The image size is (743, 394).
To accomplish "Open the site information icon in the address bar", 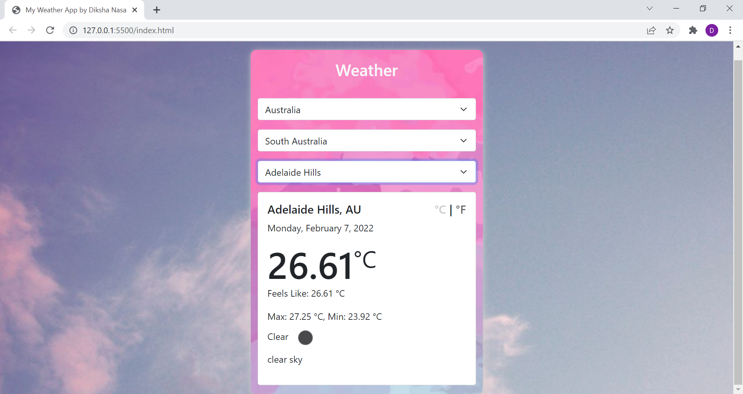I will tap(73, 31).
